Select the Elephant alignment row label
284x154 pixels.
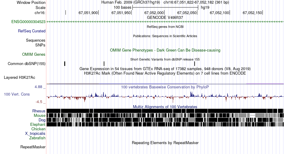coord(38,125)
